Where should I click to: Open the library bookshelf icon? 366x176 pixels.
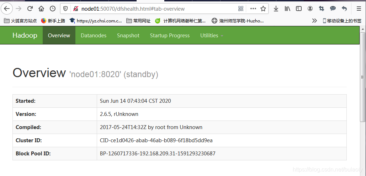click(x=287, y=9)
